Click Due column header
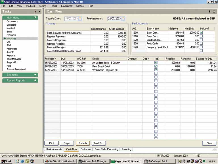The image size is (218, 164). point(68,59)
